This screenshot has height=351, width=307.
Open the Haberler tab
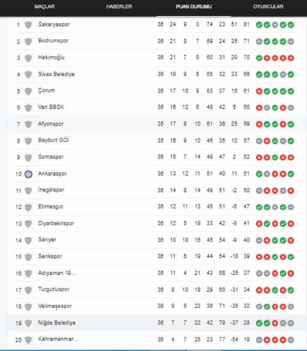click(x=119, y=7)
